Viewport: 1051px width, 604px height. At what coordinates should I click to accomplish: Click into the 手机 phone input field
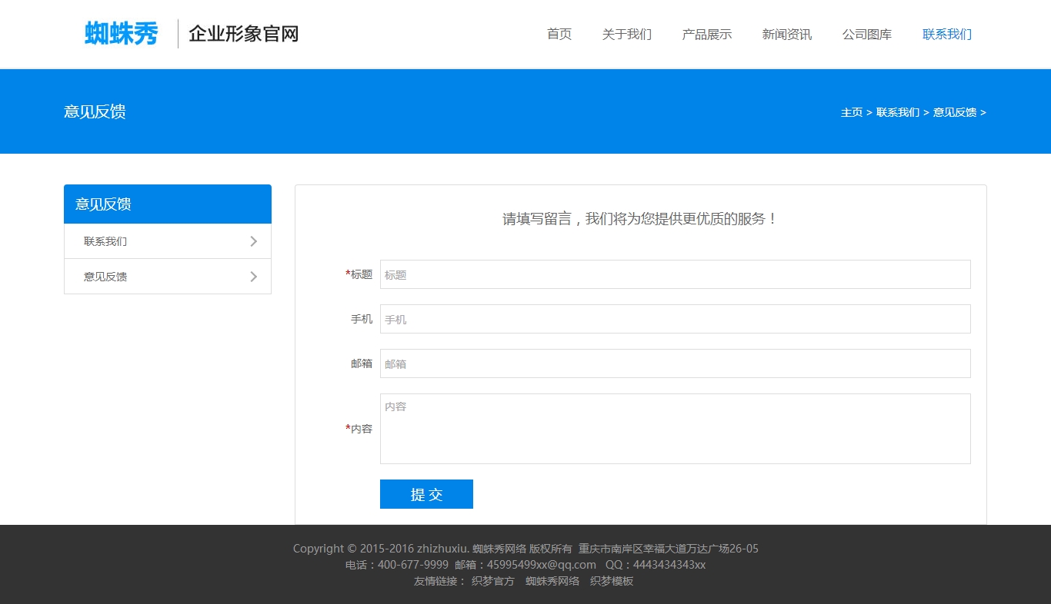[x=675, y=319]
